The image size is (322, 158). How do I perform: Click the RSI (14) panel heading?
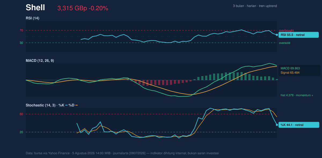32,18
